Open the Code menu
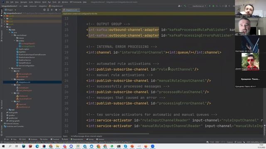 tap(31, 2)
